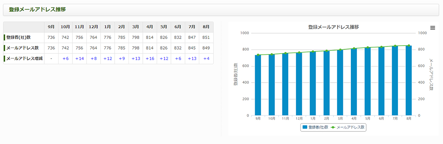Click the 6月 column header in table

pos(178,27)
